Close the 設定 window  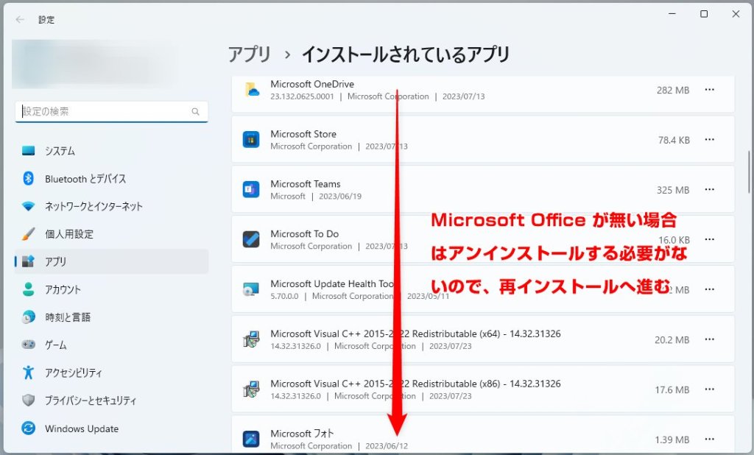click(x=736, y=14)
